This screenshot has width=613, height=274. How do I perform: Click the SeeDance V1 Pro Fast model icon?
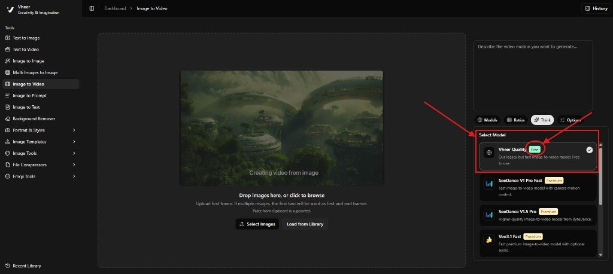(489, 184)
